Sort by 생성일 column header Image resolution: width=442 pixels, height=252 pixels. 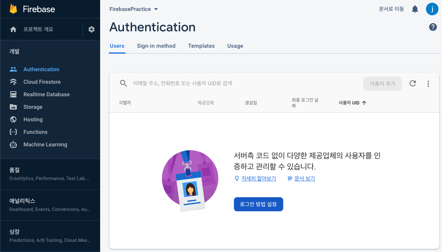pyautogui.click(x=251, y=103)
